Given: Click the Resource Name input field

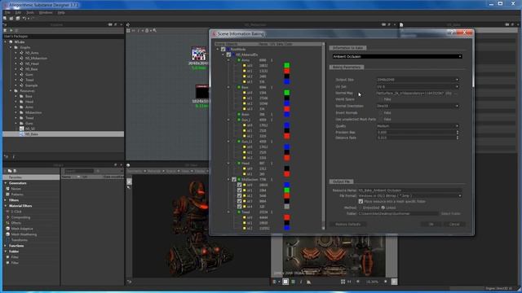Looking at the screenshot, I should 409,190.
